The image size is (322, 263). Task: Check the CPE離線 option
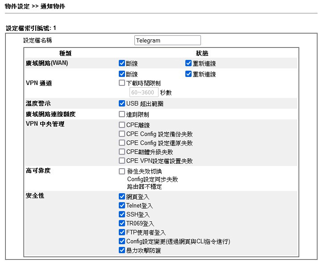click(x=122, y=125)
